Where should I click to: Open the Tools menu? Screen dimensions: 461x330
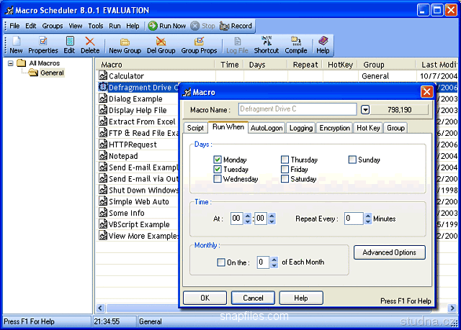pyautogui.click(x=95, y=26)
